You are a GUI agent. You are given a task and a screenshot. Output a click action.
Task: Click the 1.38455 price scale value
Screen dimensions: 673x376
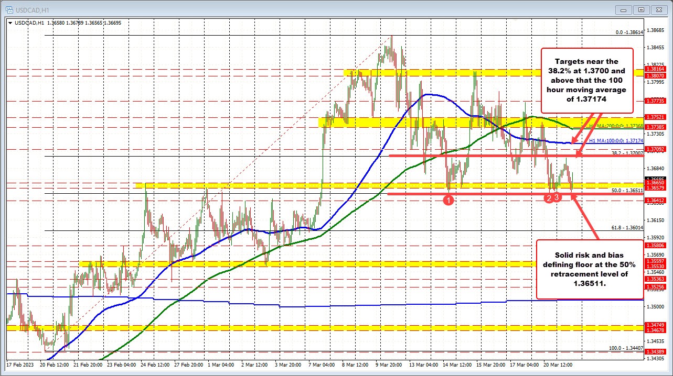coord(657,48)
